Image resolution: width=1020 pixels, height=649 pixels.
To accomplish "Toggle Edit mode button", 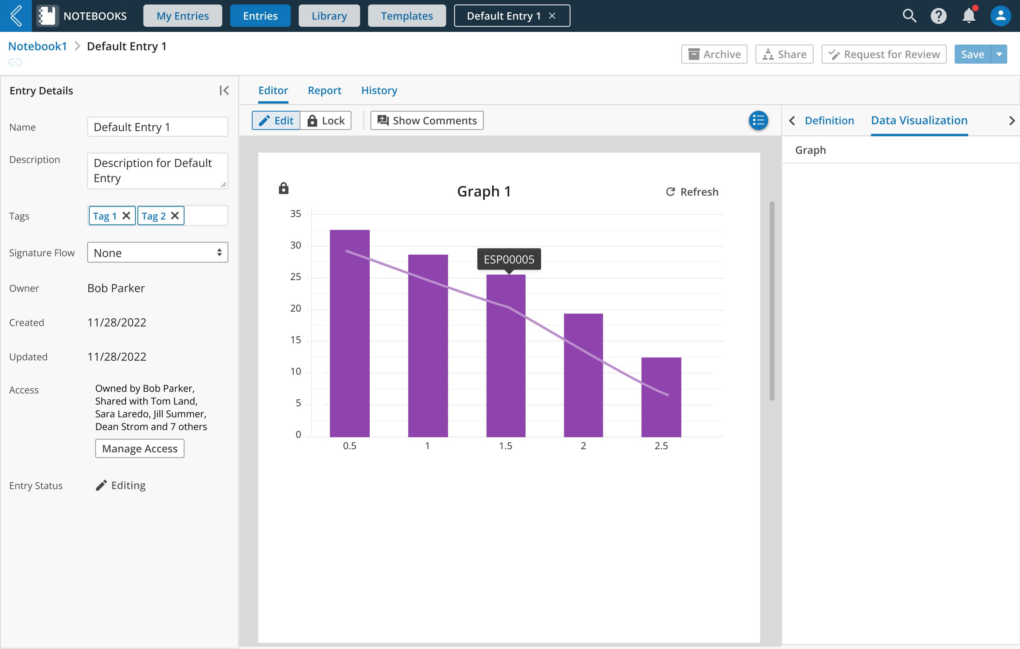I will (276, 120).
